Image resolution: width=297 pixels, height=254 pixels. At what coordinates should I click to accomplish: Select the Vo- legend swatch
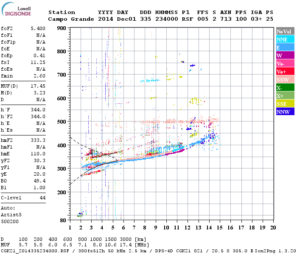coord(285,63)
